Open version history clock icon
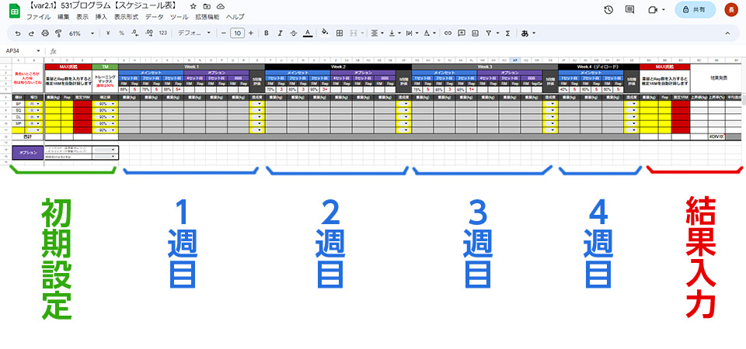The height and width of the screenshot is (349, 746). 608,9
